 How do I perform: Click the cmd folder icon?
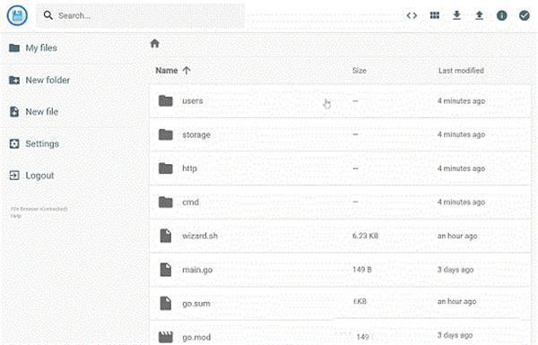coord(166,202)
